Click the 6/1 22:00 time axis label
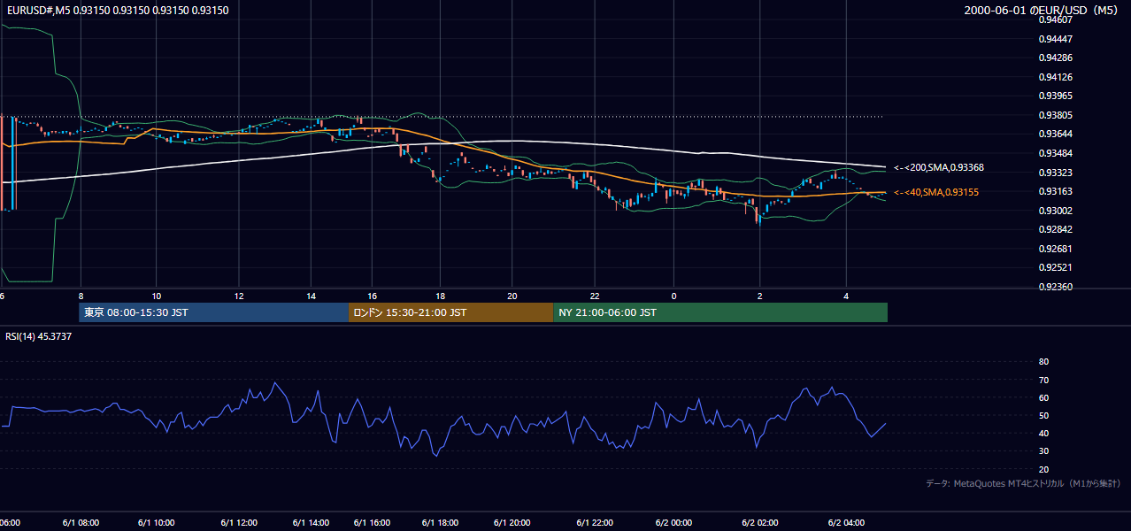The image size is (1131, 531). 595,523
